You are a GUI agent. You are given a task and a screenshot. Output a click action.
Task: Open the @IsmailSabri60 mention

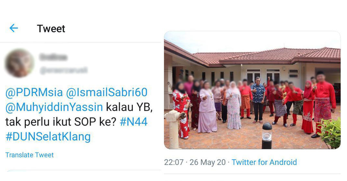click(x=107, y=93)
